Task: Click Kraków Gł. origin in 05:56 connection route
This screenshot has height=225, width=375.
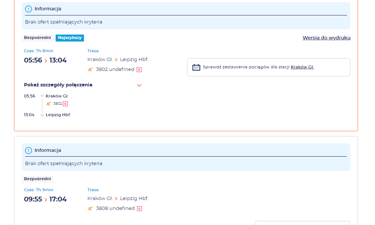Action: pos(100,60)
